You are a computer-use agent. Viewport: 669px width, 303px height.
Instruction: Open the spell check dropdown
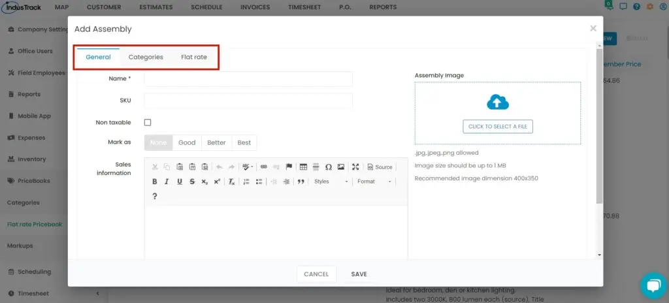coord(248,167)
